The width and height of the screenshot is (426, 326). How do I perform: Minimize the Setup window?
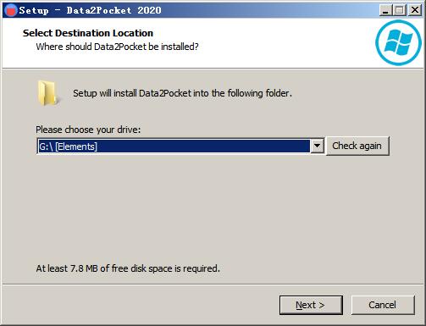point(385,10)
